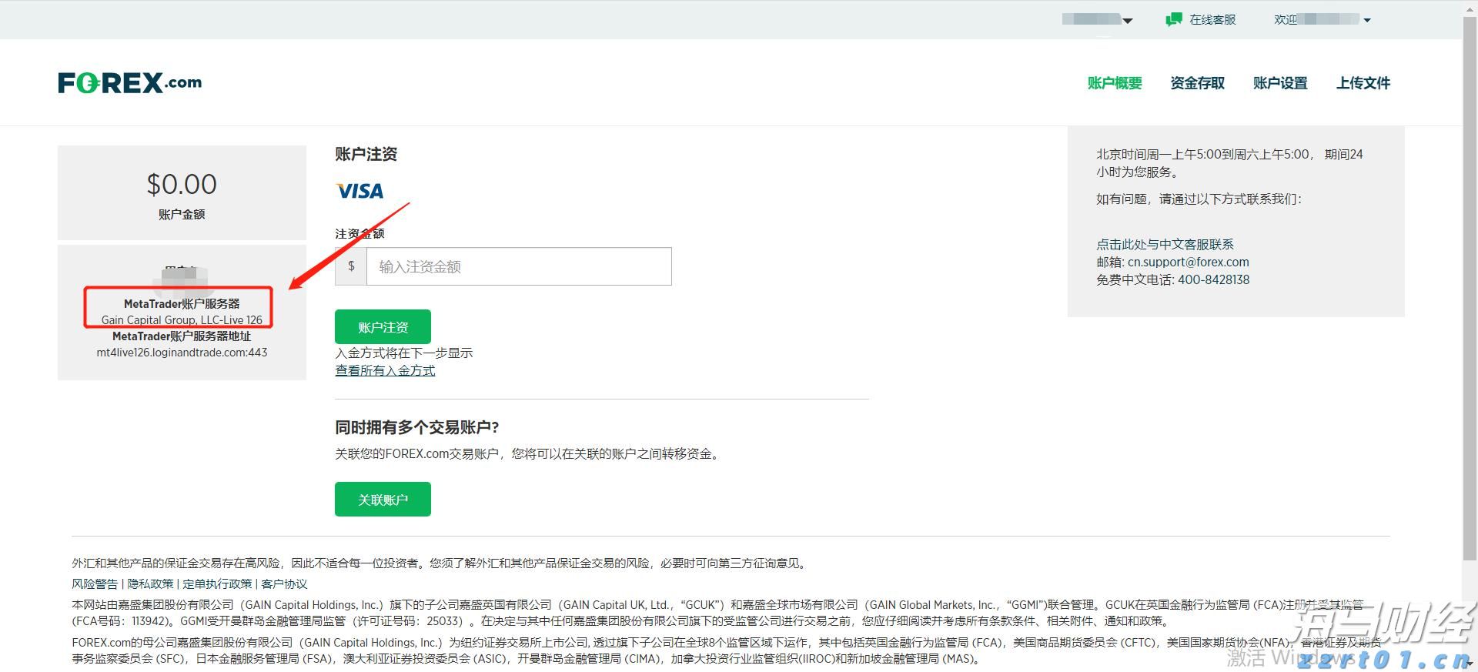The width and height of the screenshot is (1478, 672).
Task: Select the 上传文件 menu item
Action: pyautogui.click(x=1363, y=83)
